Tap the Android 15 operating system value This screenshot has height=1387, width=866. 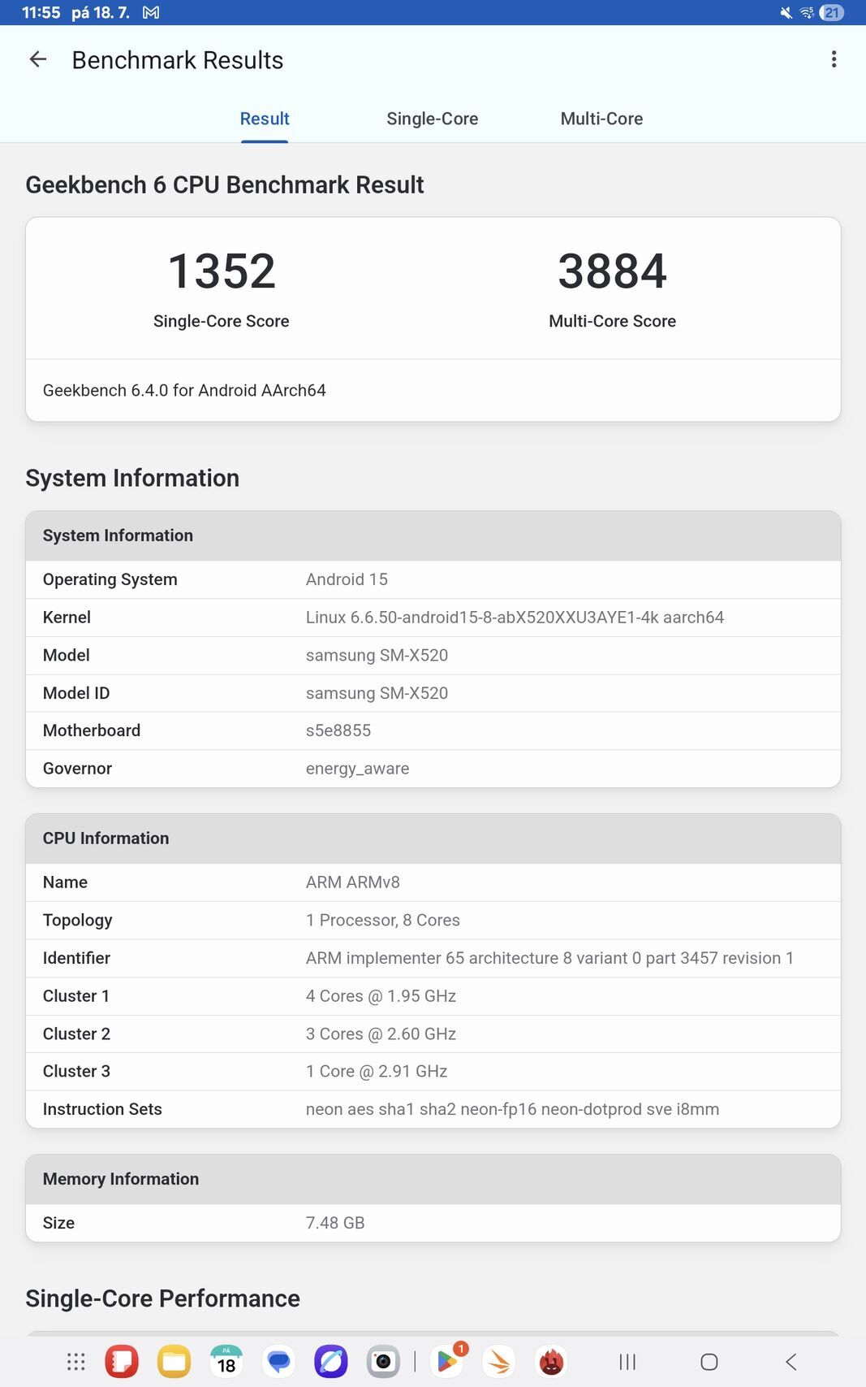[x=347, y=579]
